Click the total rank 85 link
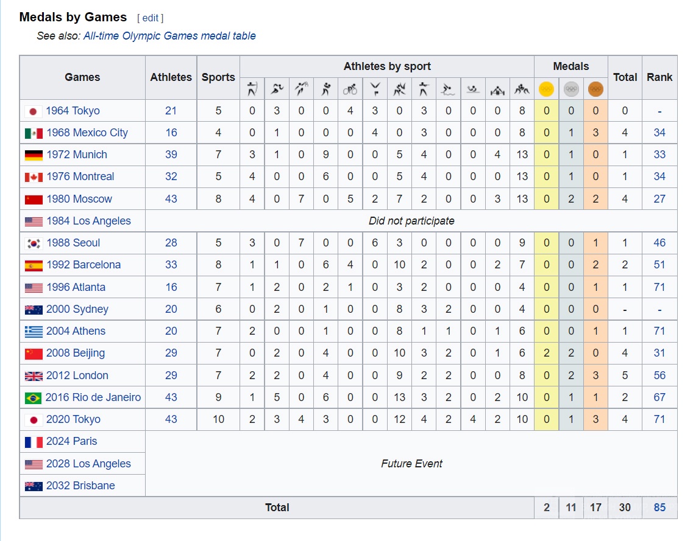 coord(659,508)
